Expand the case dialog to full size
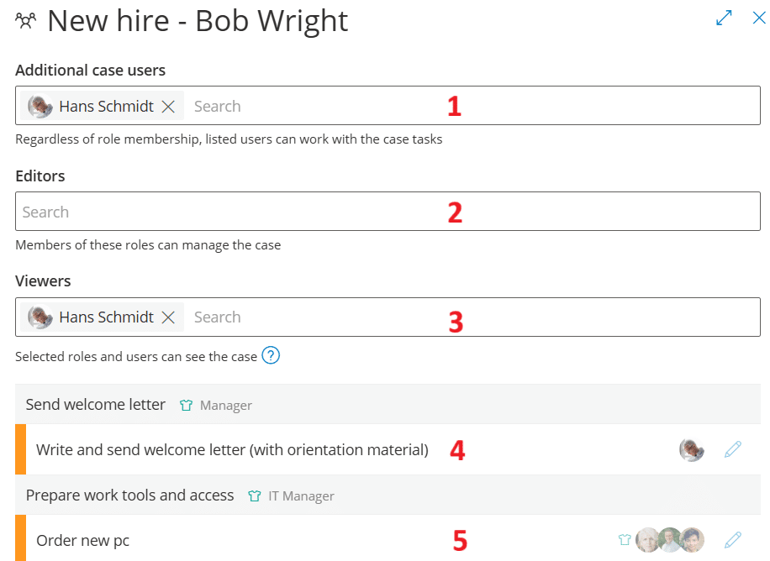Image resolution: width=770 pixels, height=561 pixels. coord(724,18)
